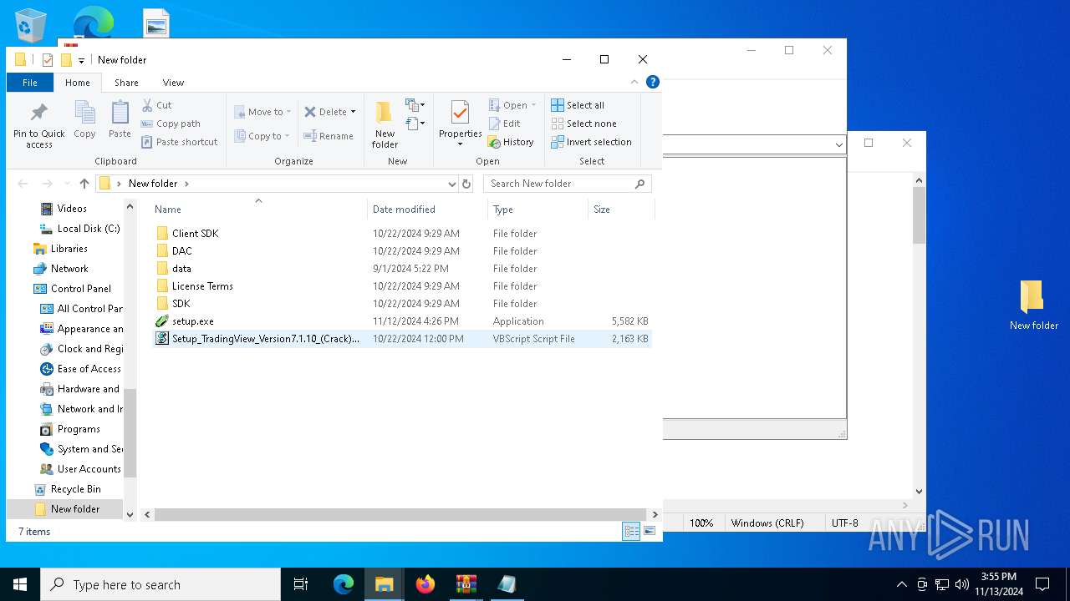Click the Rename command
The width and height of the screenshot is (1070, 601).
click(328, 136)
